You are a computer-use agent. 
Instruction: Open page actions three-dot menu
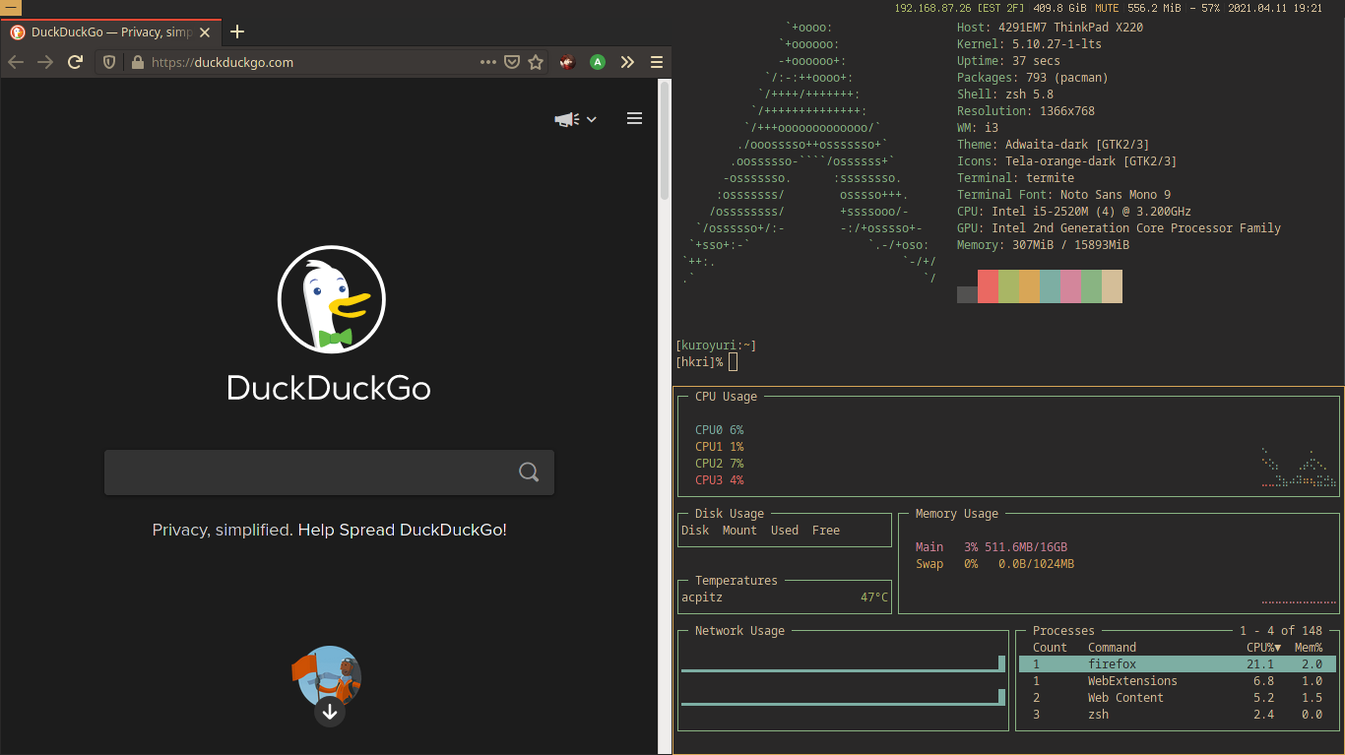488,62
